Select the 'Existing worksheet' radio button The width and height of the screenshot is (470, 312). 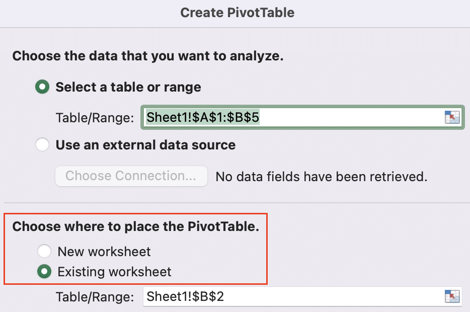44,272
